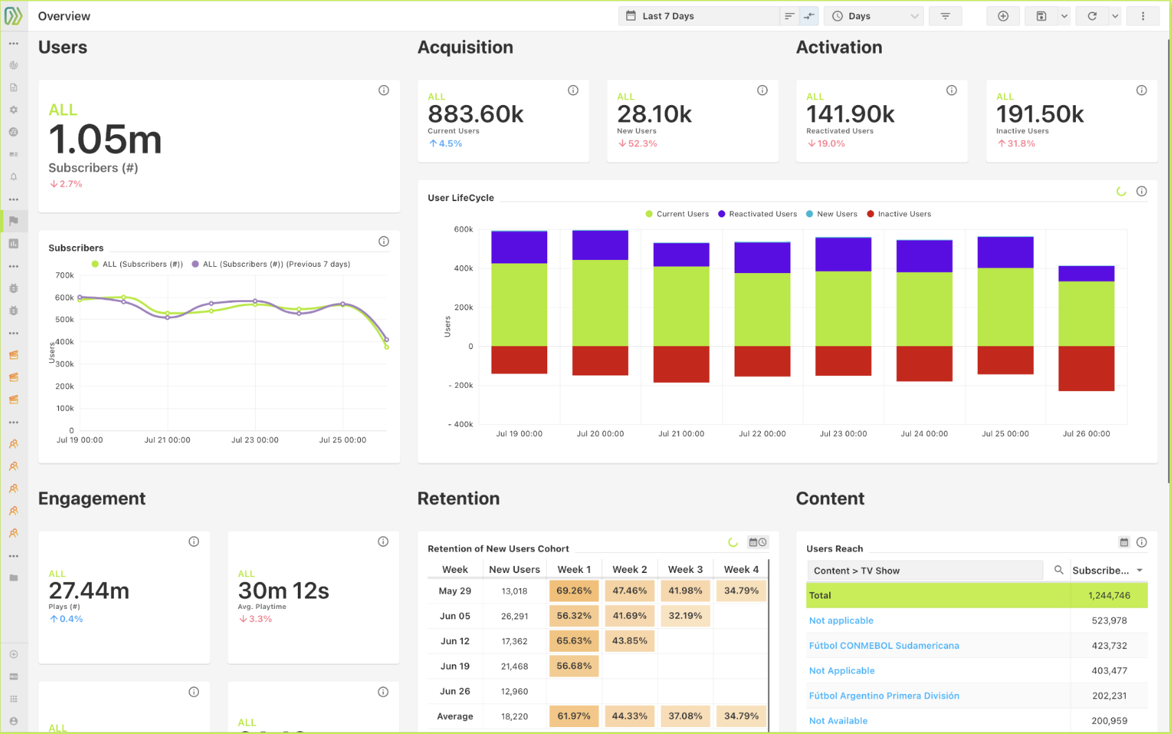The height and width of the screenshot is (734, 1172).
Task: Click info icon on Inactive Users card
Action: [1142, 91]
